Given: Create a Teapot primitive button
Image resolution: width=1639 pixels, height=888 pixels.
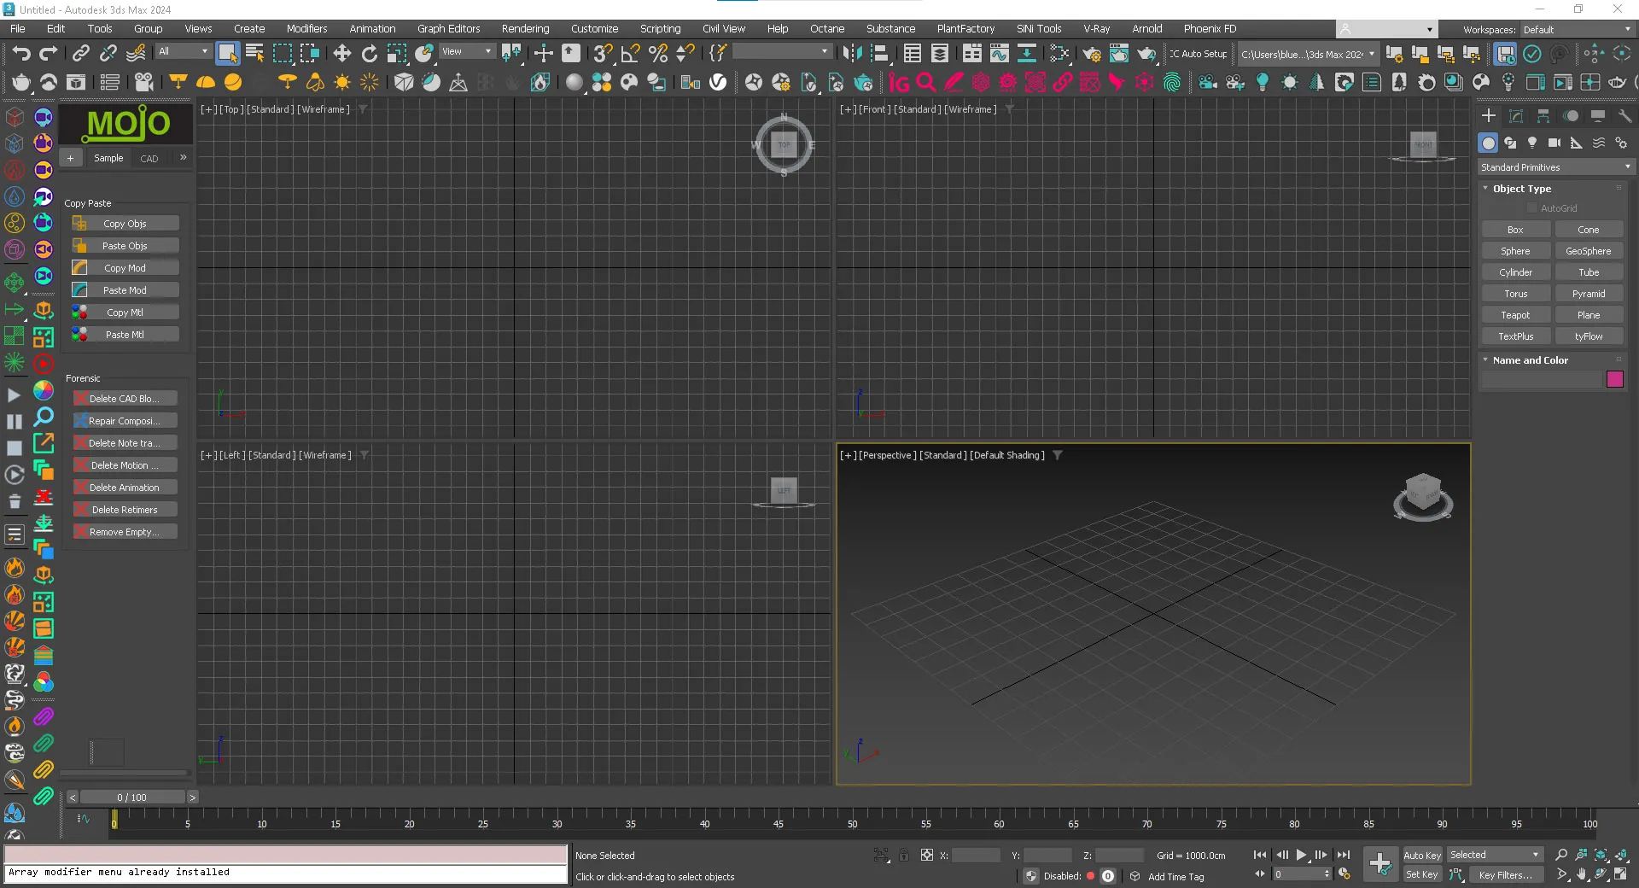Looking at the screenshot, I should tap(1515, 315).
